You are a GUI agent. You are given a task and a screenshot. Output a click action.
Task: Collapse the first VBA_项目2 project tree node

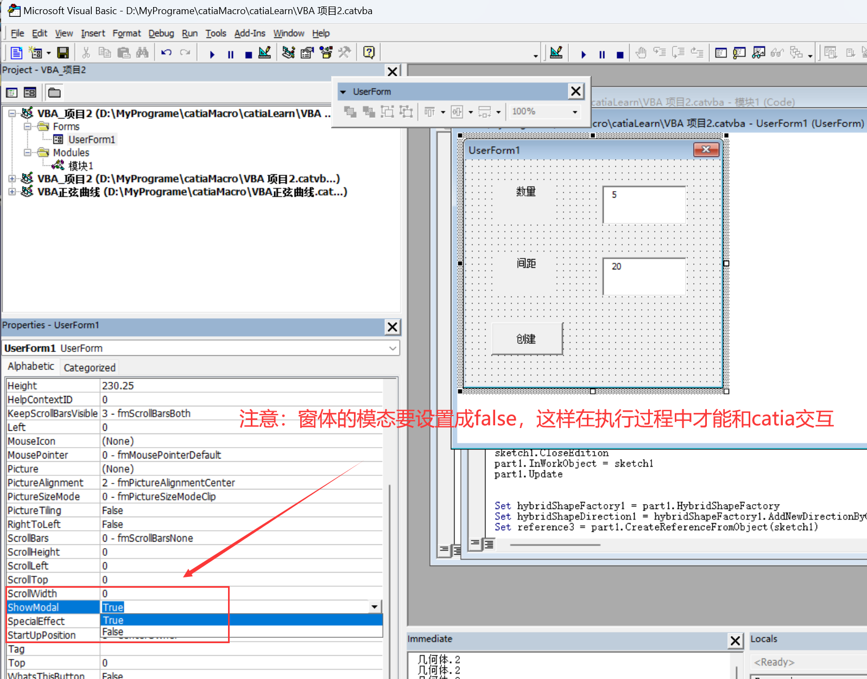tap(12, 113)
